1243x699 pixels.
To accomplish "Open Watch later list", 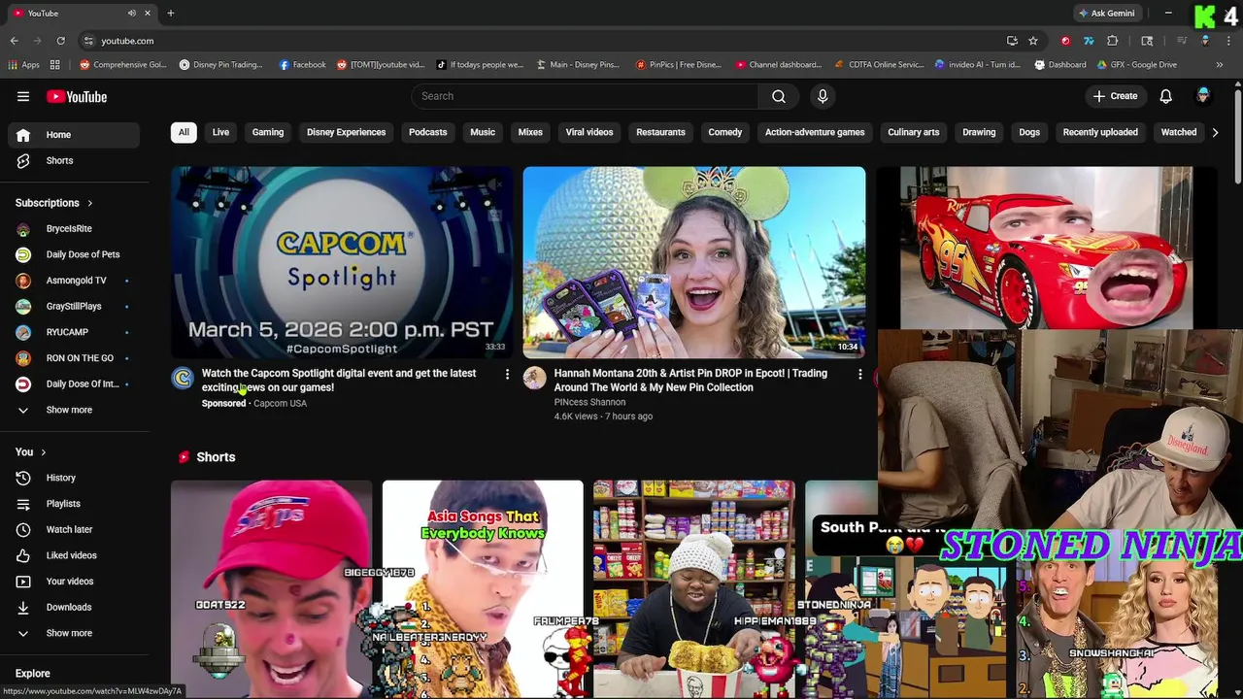I will [x=70, y=529].
